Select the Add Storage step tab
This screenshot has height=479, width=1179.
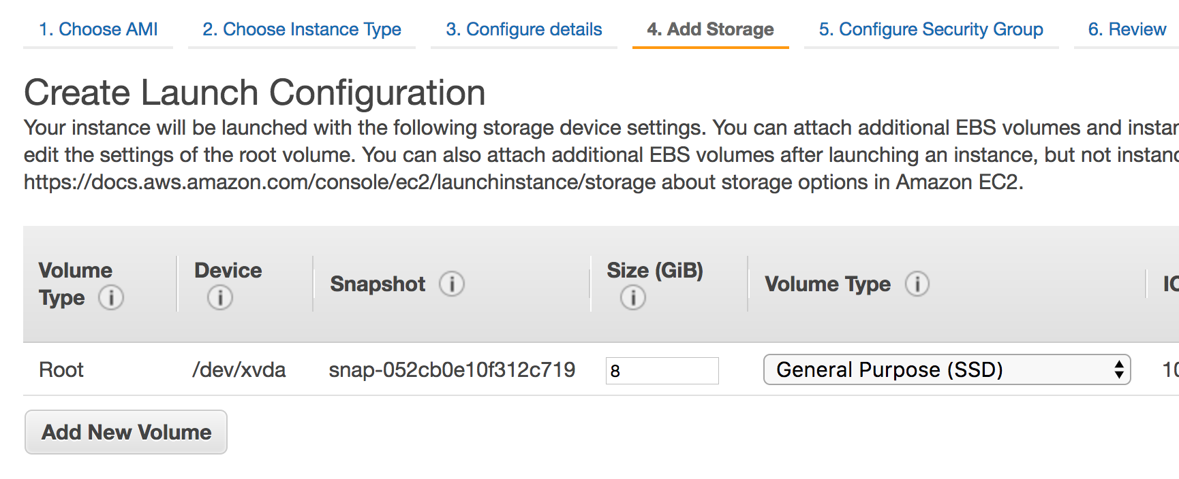[710, 29]
